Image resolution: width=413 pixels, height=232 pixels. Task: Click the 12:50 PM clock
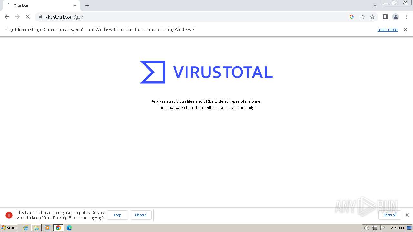397,228
